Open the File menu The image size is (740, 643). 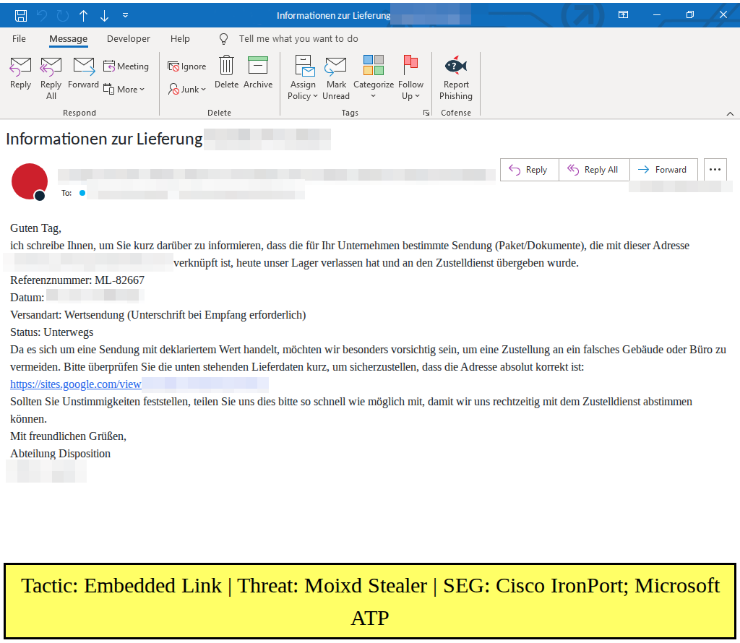[19, 39]
